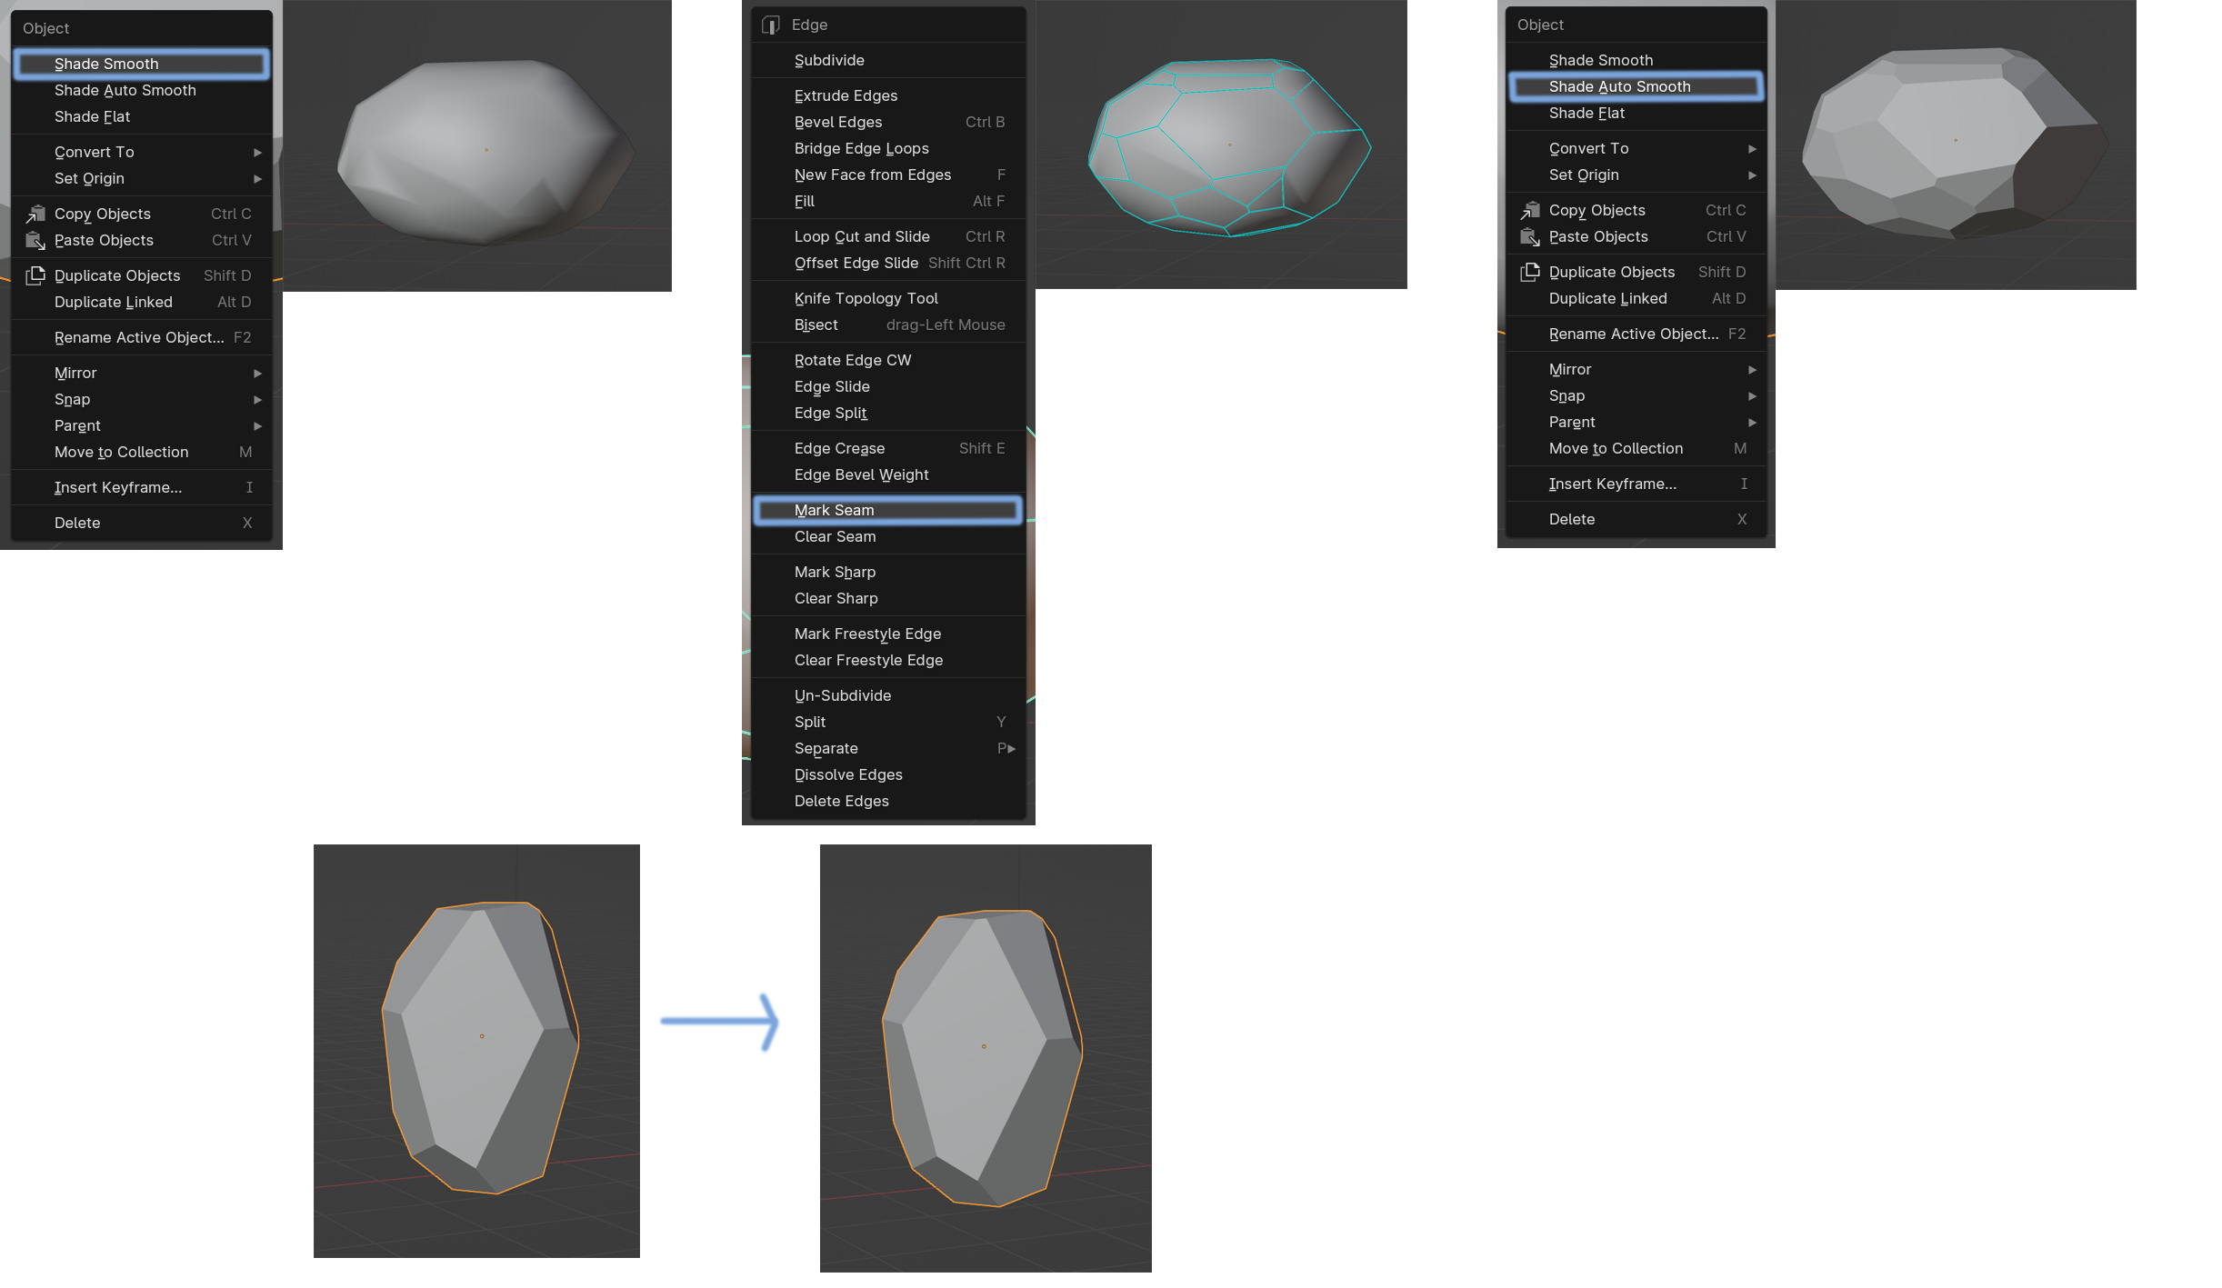Screen dimensions: 2222x1288
Task: Click the blue arrow between rock images
Action: (x=720, y=1022)
